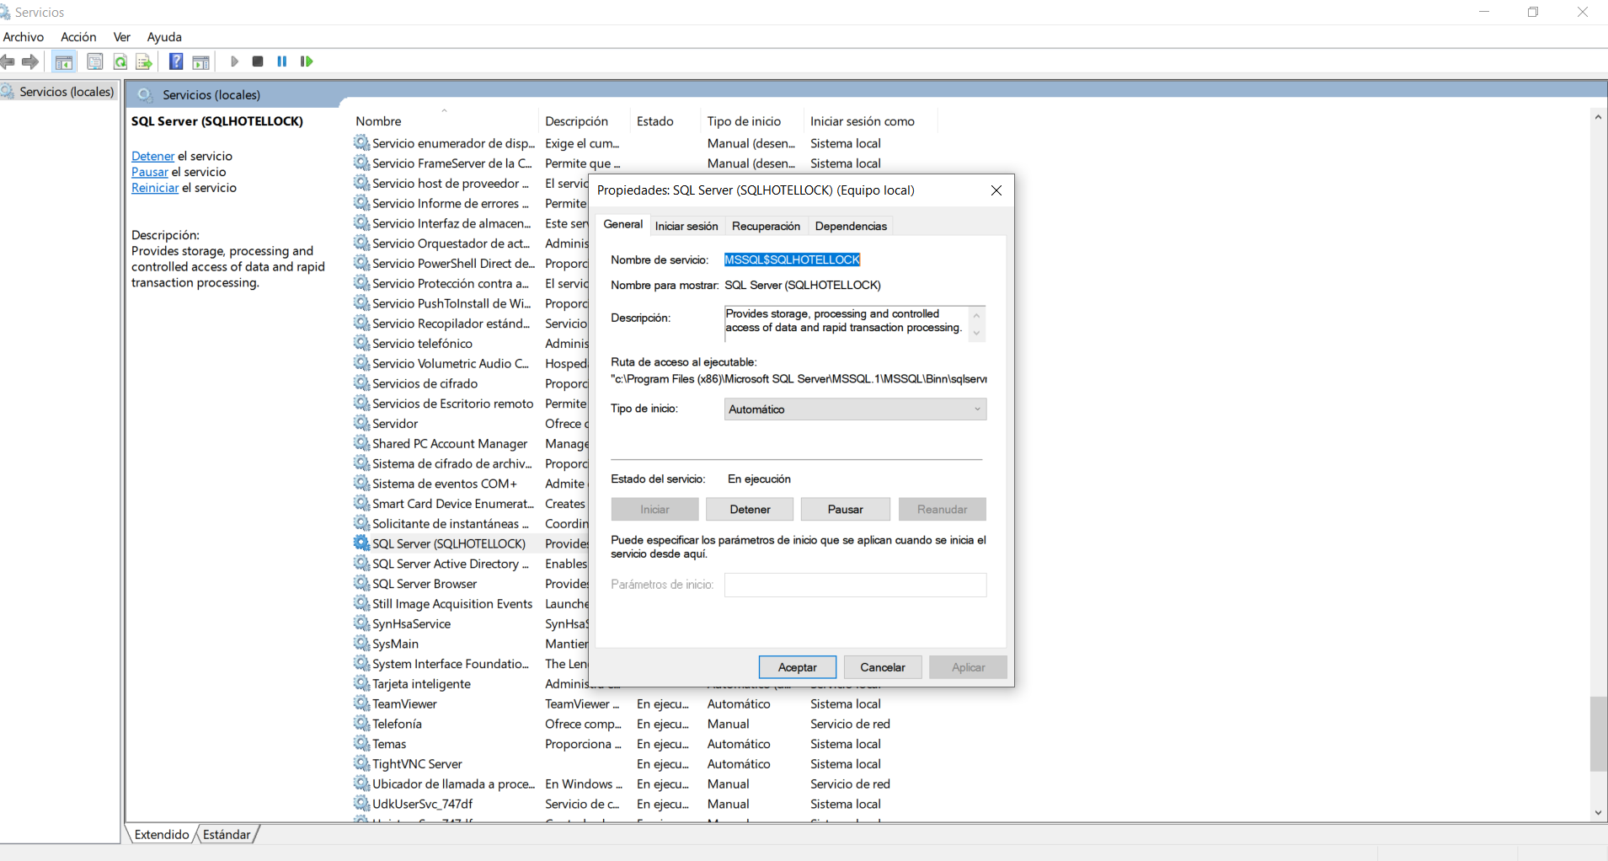The height and width of the screenshot is (861, 1608).
Task: Click the description box down arrow
Action: point(977,334)
